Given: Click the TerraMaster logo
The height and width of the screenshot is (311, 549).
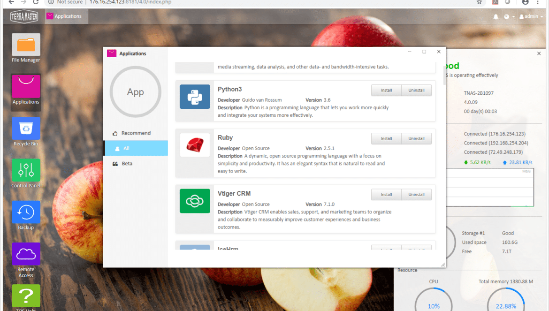Looking at the screenshot, I should click(x=24, y=16).
